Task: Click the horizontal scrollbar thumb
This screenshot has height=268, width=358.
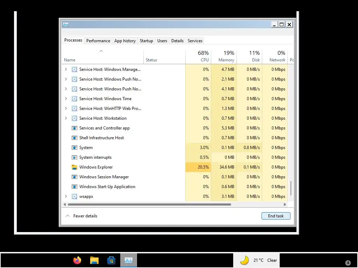Action: click(150, 204)
